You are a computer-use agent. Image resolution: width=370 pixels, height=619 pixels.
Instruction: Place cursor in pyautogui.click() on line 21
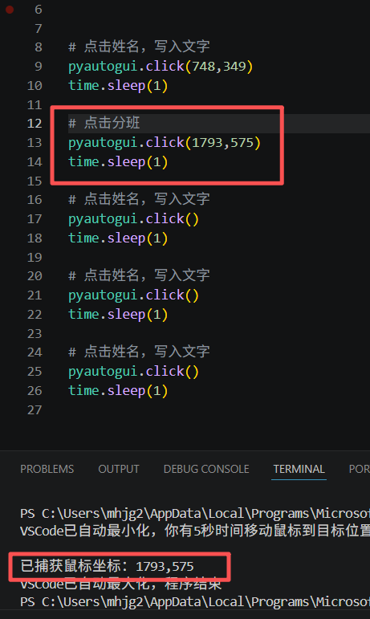pyautogui.click(x=133, y=295)
